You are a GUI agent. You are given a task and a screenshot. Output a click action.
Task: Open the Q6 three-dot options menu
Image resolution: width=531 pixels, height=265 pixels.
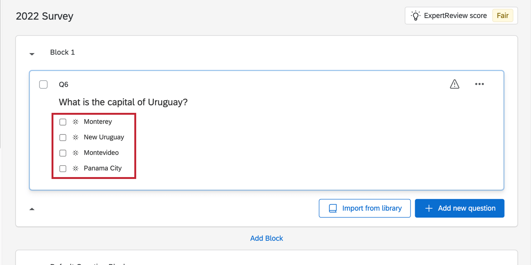pyautogui.click(x=479, y=84)
